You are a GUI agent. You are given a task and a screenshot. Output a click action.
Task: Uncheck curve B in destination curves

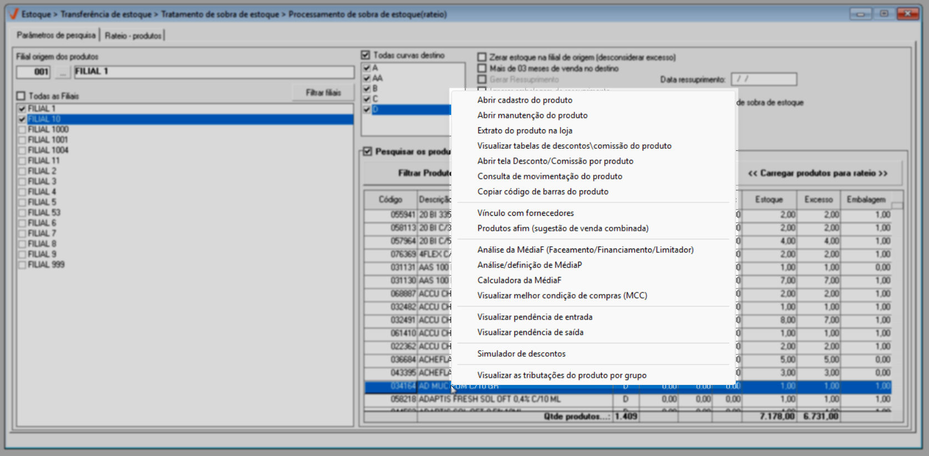pyautogui.click(x=367, y=89)
